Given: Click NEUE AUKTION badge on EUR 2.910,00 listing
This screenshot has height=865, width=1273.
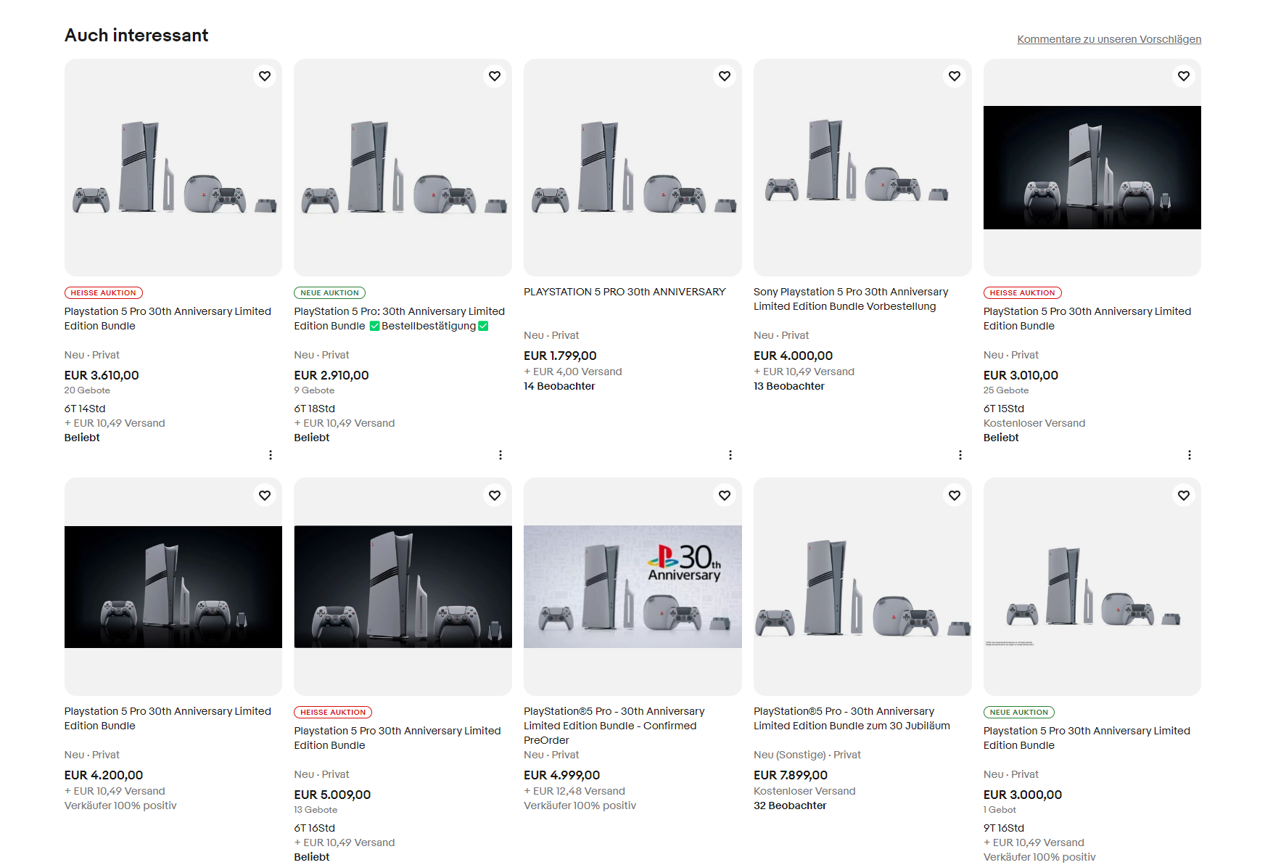Looking at the screenshot, I should (330, 293).
